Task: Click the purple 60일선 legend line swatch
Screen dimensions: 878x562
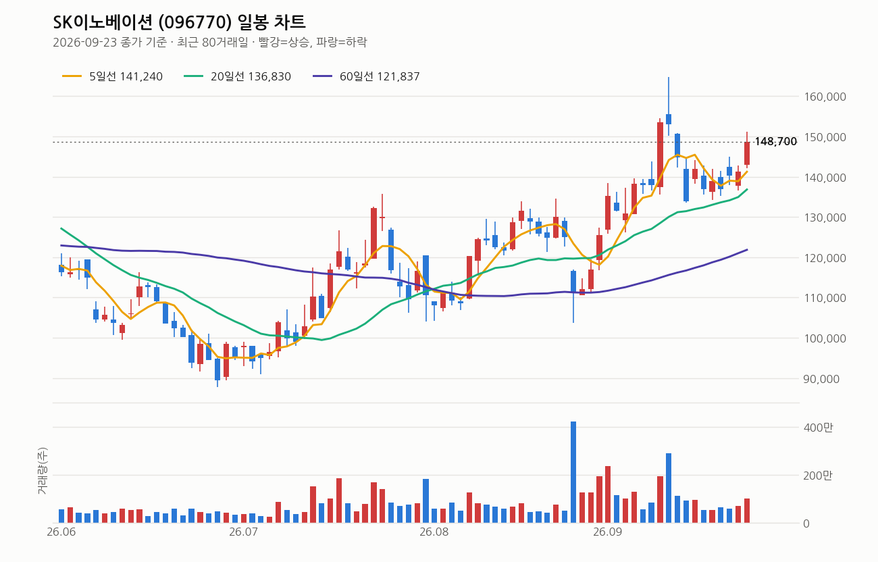Action: pos(323,76)
